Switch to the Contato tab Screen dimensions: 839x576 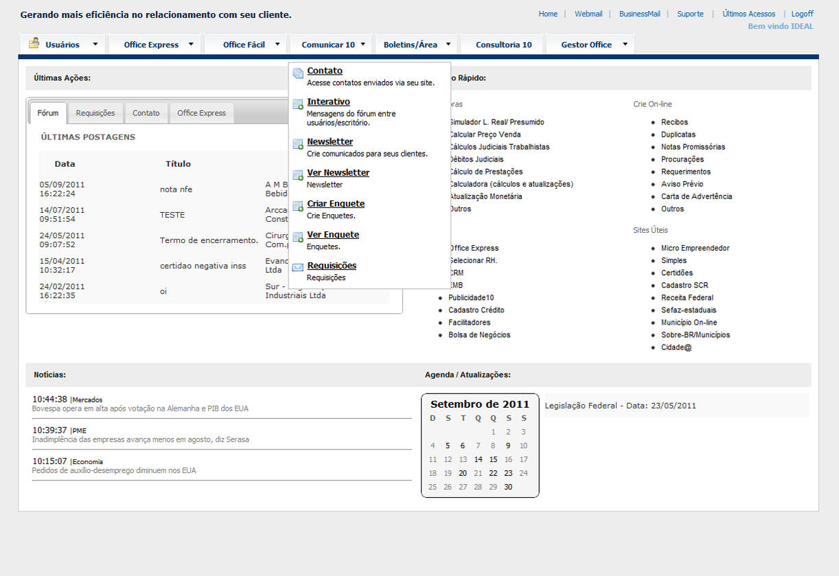pos(146,113)
